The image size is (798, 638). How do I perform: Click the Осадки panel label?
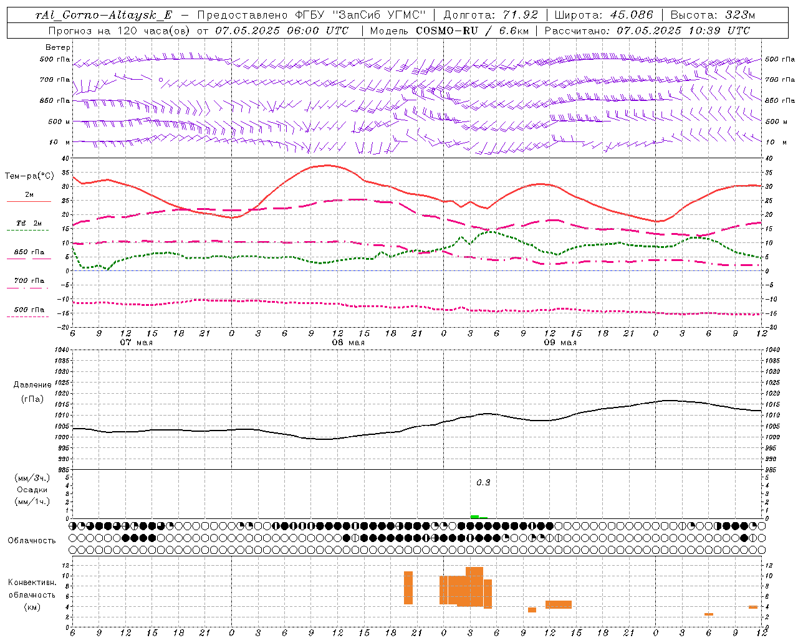(32, 490)
